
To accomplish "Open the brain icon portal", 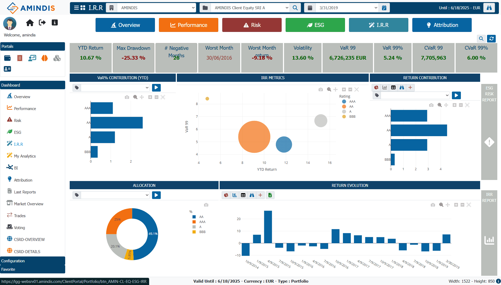I will click(45, 58).
